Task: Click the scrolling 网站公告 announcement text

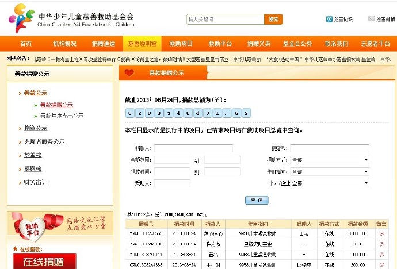Action: tap(213, 59)
